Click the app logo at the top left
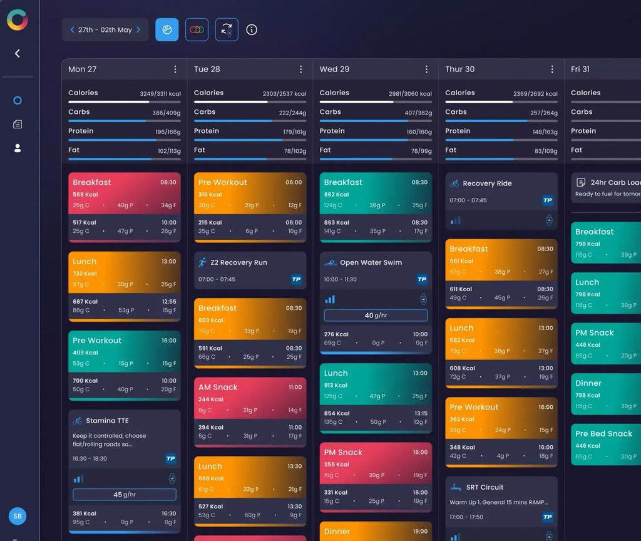Viewport: 641px width, 541px height. (18, 20)
